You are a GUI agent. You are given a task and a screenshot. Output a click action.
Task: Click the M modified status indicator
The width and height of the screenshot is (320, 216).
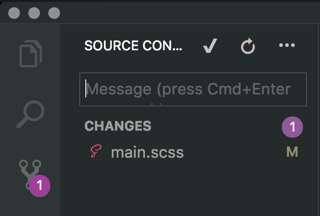(x=292, y=152)
